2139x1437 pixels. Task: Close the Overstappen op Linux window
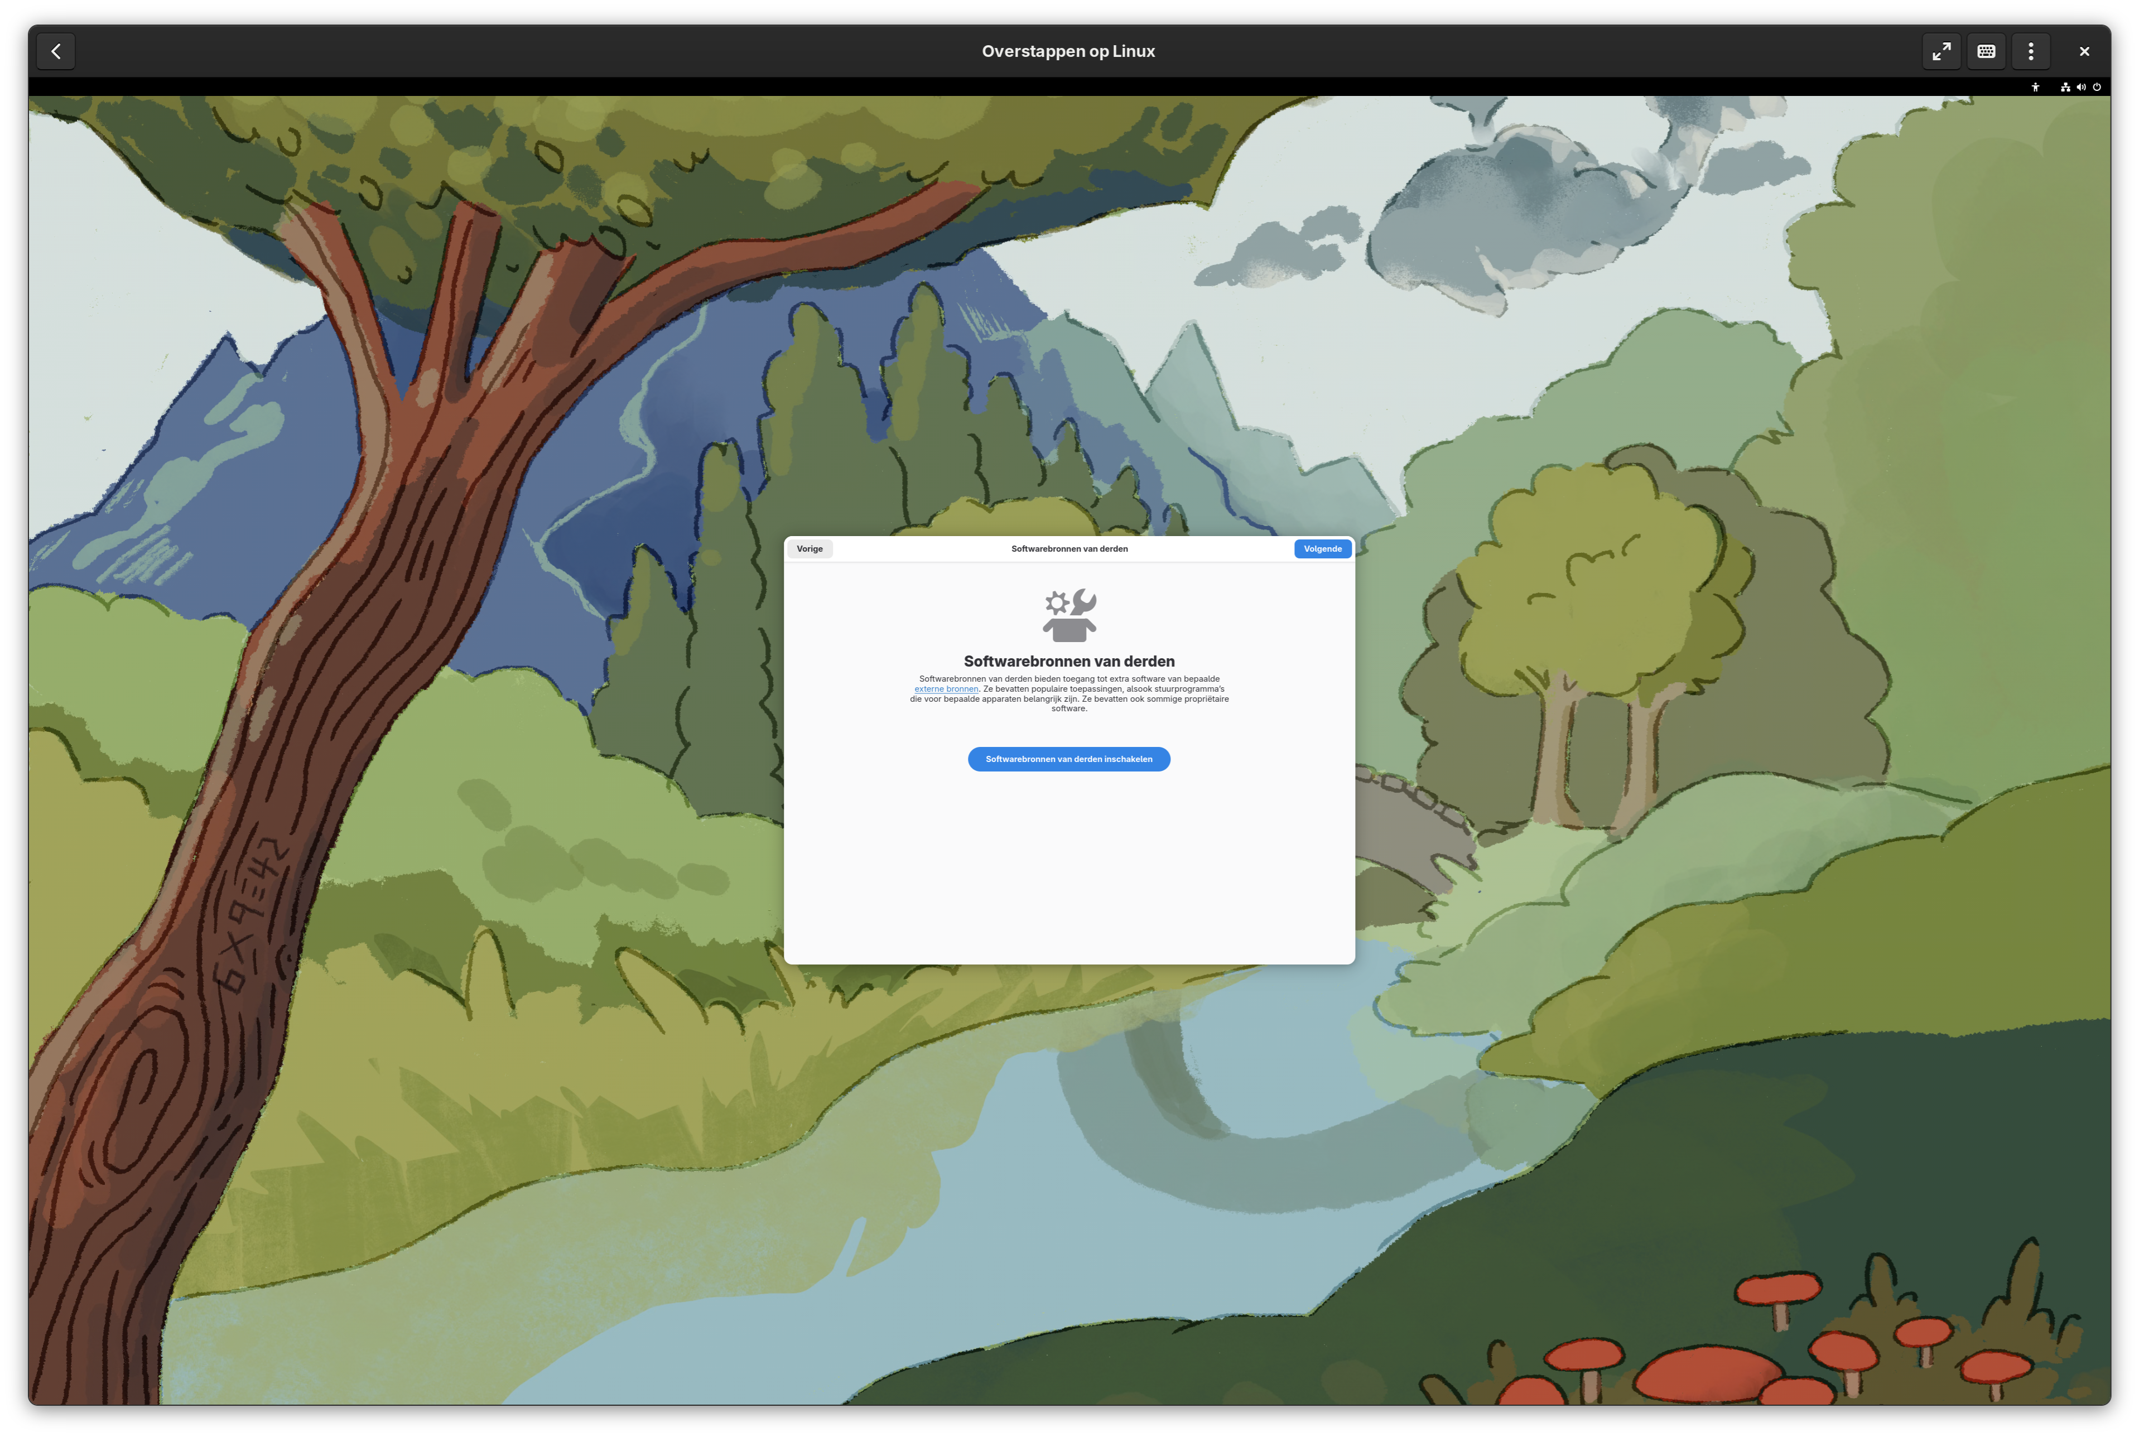point(2084,51)
